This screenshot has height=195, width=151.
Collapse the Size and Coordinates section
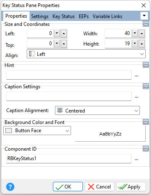146,24
